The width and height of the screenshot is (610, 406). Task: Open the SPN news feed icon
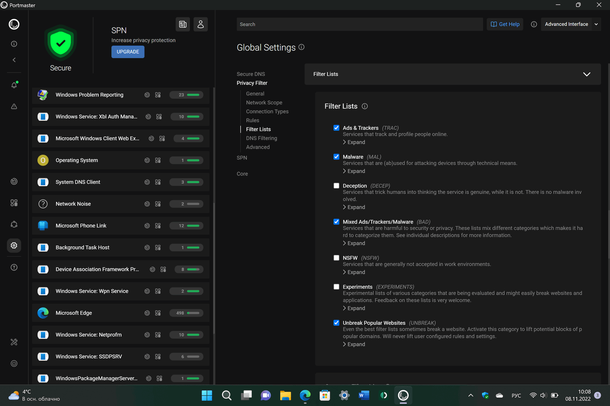183,24
